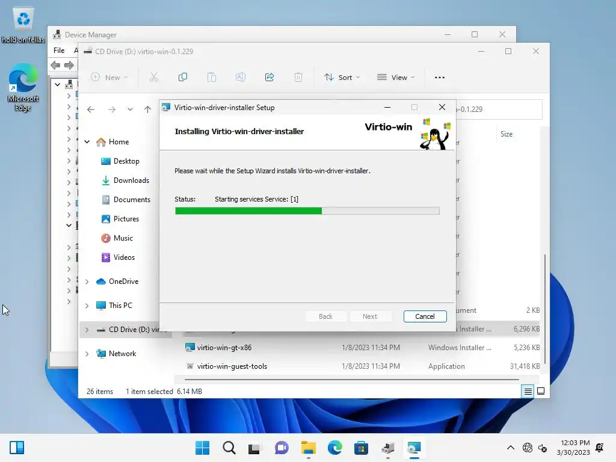
Task: Select Videos in navigation pane
Action: (118, 257)
